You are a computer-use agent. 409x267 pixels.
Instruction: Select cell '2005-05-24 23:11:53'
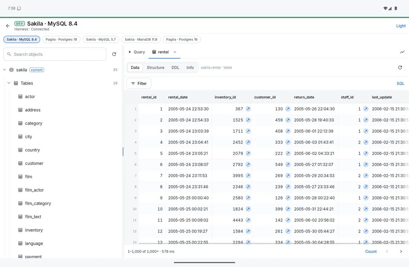point(187,176)
